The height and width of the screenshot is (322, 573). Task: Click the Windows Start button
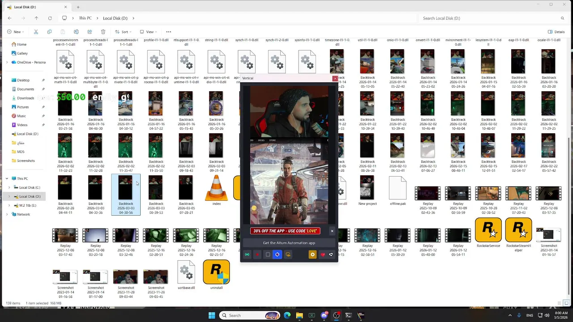(212, 315)
